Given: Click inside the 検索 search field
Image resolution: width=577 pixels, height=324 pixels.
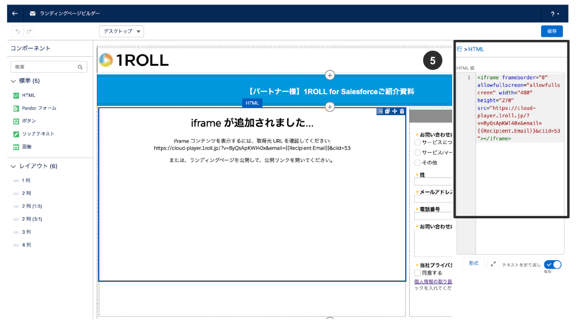Looking at the screenshot, I should point(45,66).
